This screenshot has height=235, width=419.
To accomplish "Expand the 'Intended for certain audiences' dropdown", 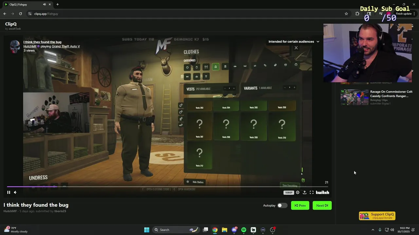I will point(294,41).
